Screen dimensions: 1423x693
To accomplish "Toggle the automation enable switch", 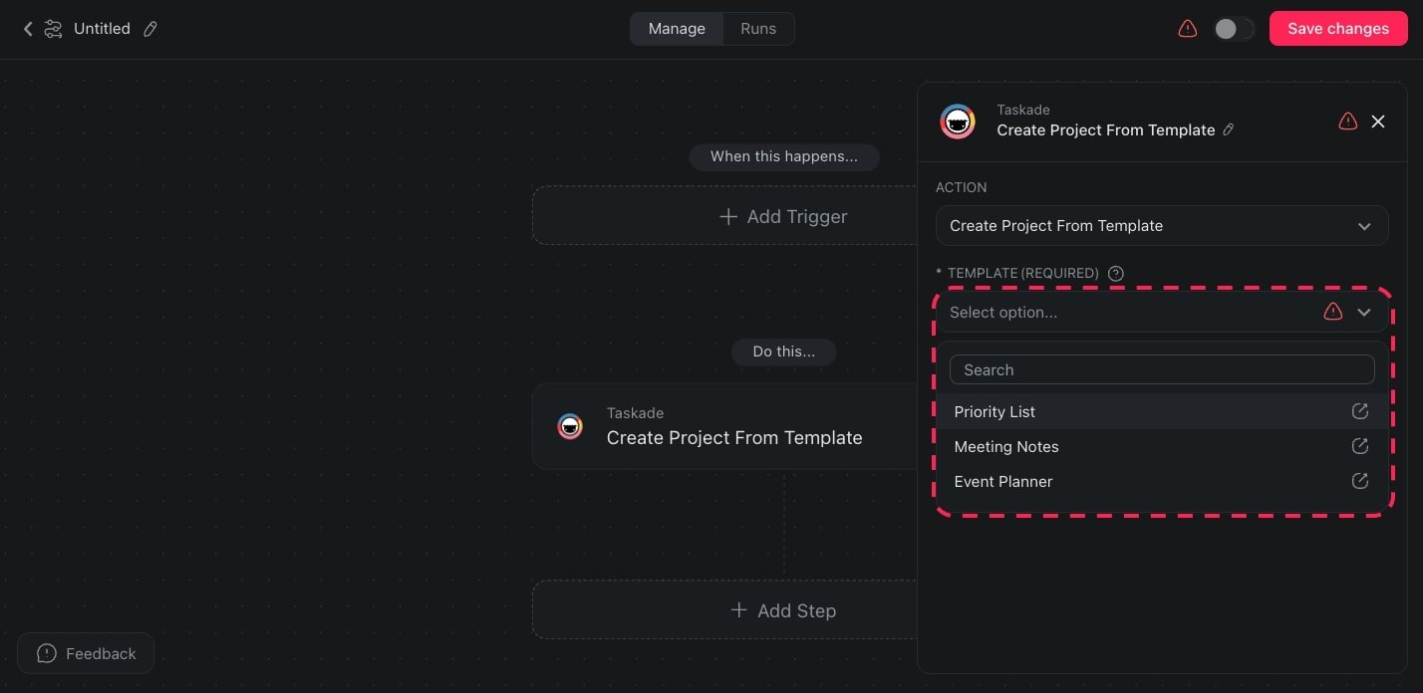I will [1233, 29].
